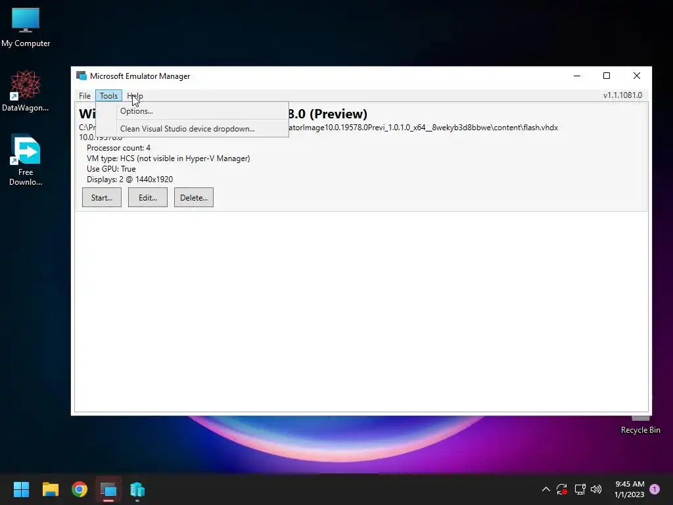Screen dimensions: 673x505
Task: Open the Windows Start menu
Action: [21, 489]
